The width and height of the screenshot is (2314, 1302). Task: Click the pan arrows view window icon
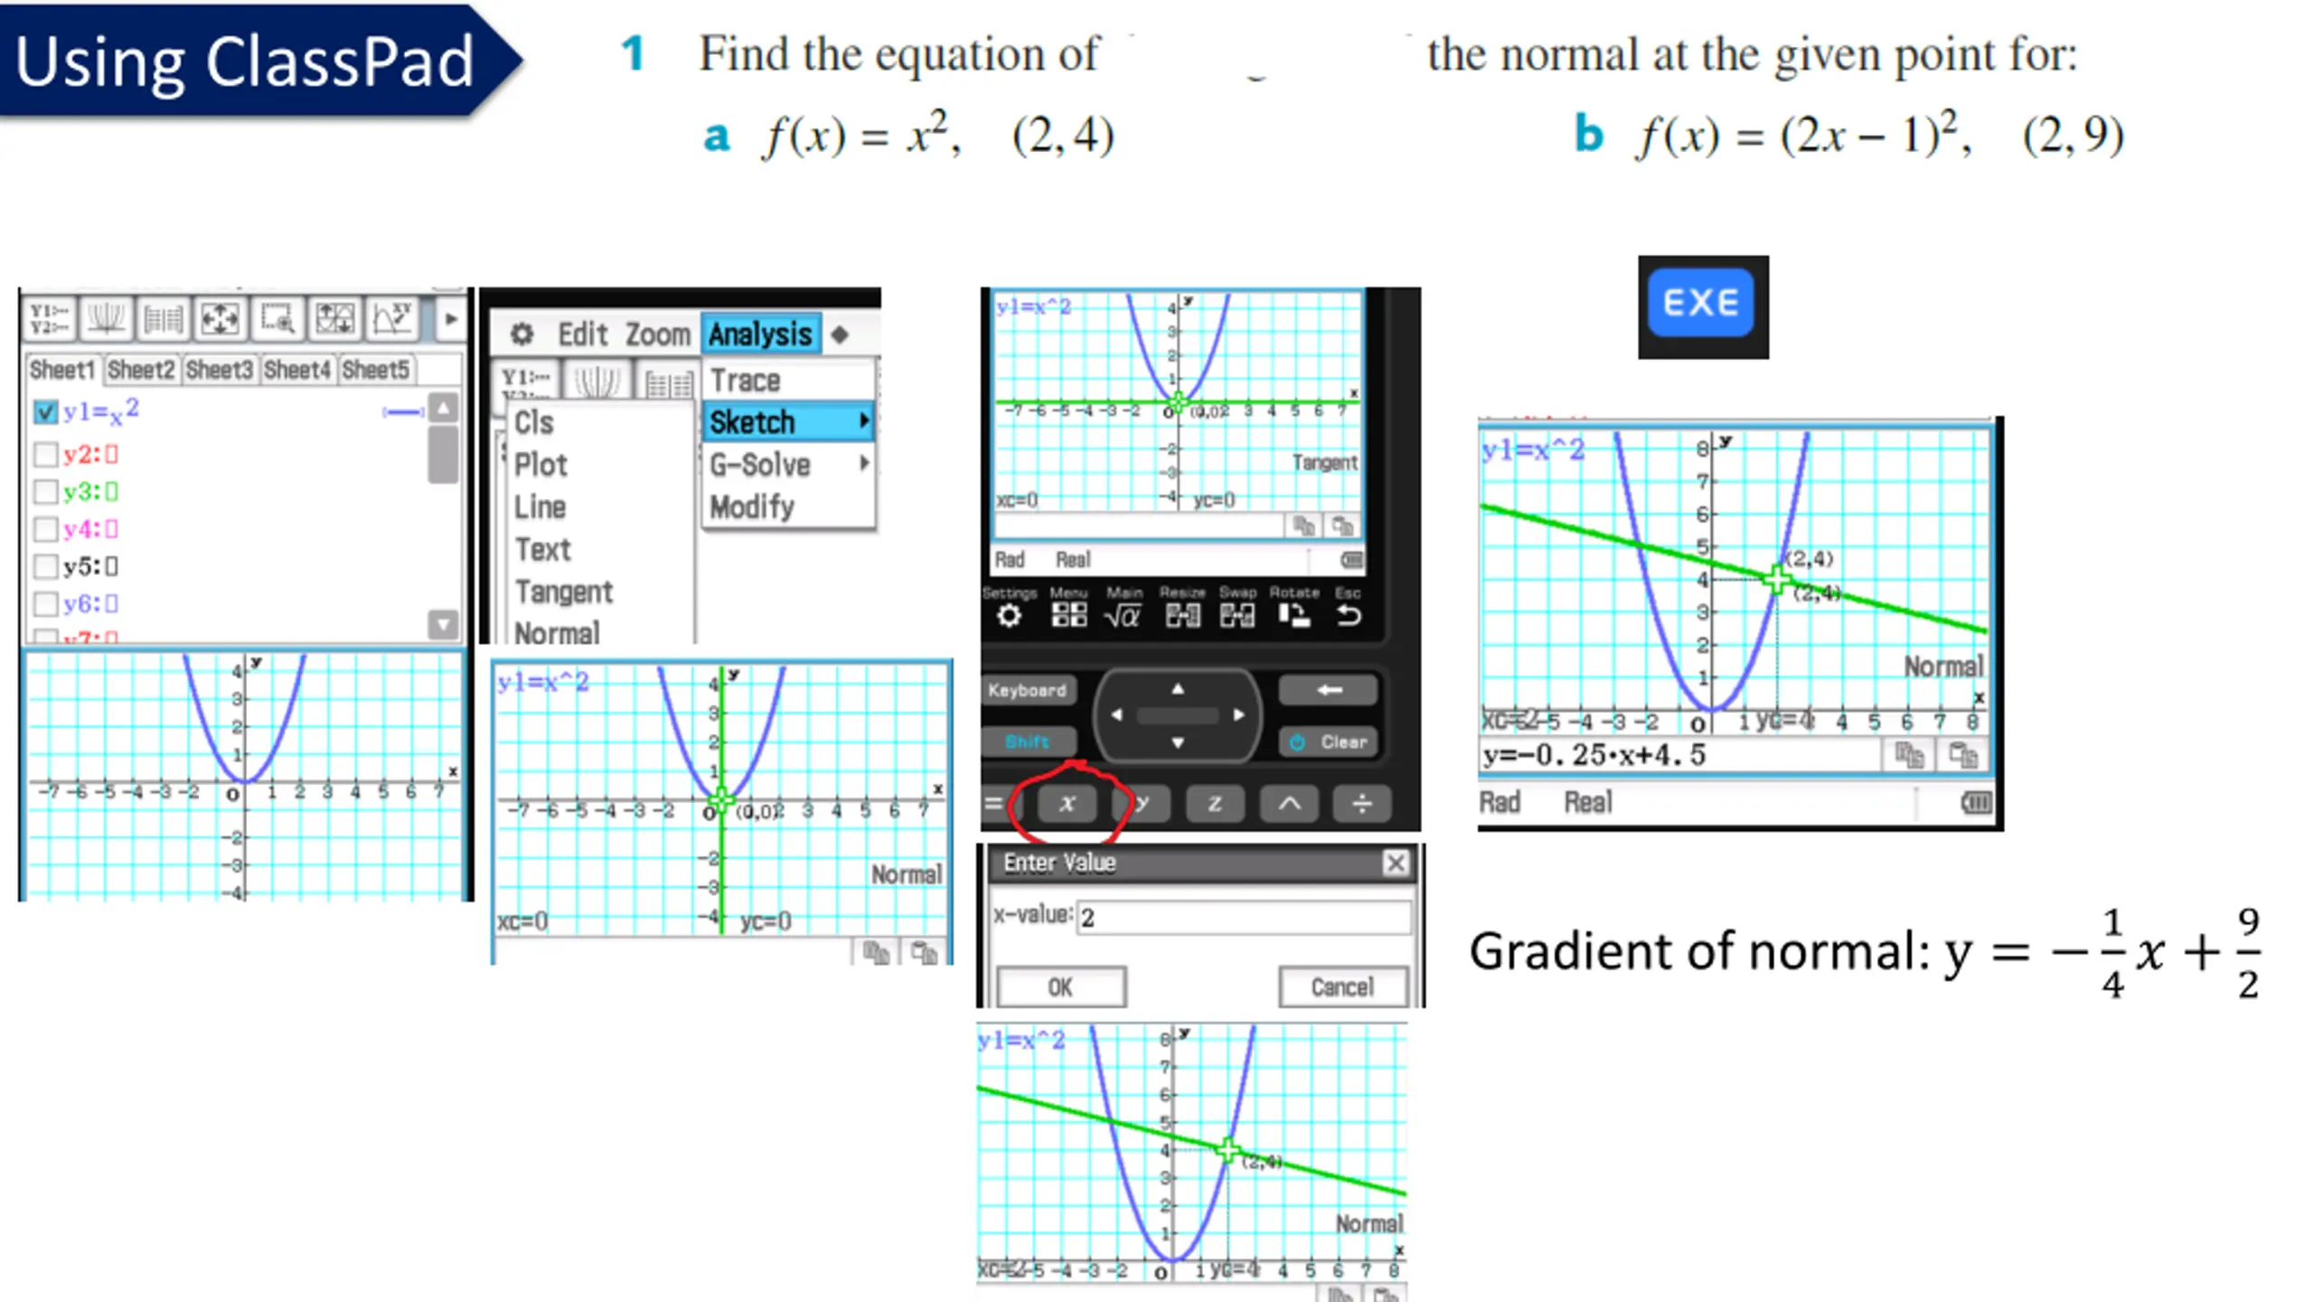click(x=220, y=318)
